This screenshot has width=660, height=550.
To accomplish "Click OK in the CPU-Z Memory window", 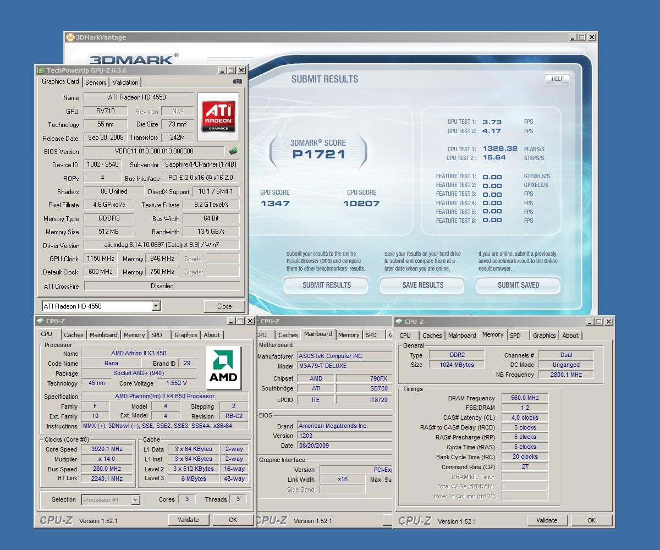I will tap(592, 520).
